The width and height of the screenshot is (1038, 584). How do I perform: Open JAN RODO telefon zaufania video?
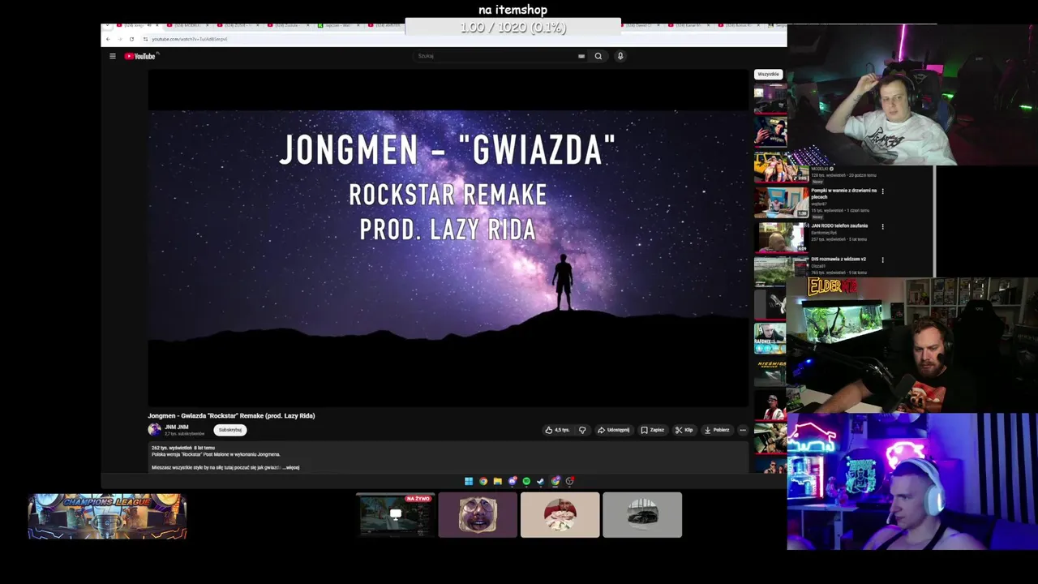point(839,225)
